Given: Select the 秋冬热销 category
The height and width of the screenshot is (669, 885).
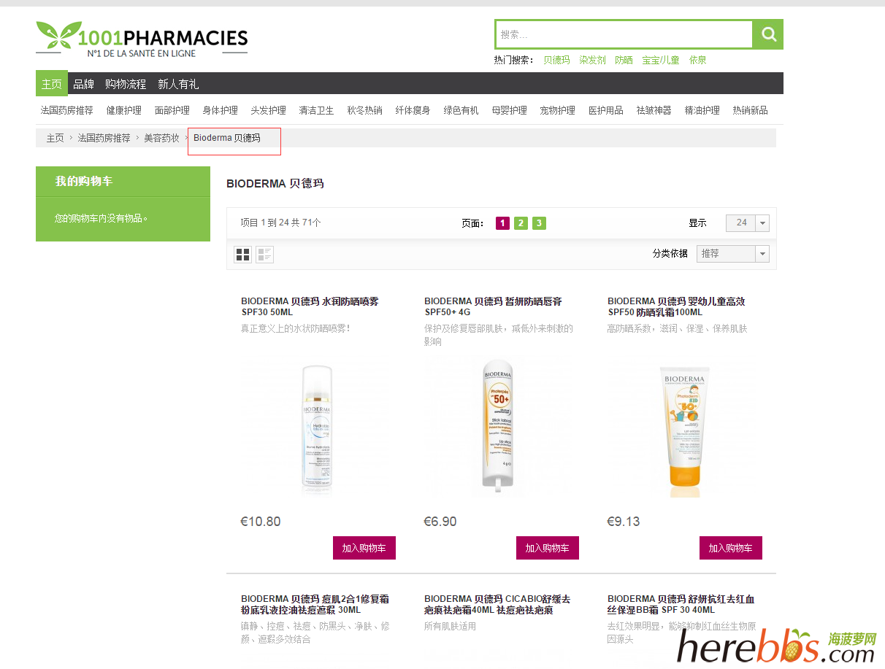Looking at the screenshot, I should pos(365,110).
